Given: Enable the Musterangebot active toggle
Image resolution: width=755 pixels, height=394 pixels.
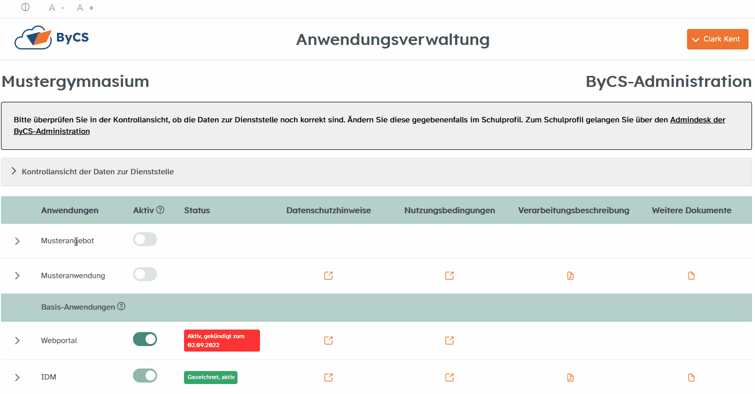Looking at the screenshot, I should 145,239.
